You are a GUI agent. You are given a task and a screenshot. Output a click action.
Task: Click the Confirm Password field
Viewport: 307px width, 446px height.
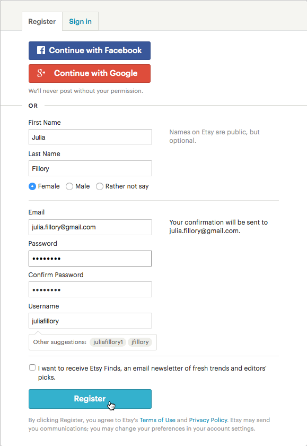[90, 289]
